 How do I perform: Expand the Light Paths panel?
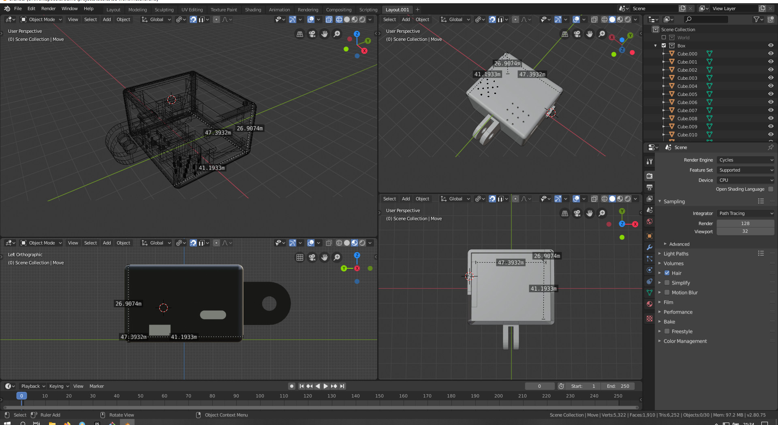pyautogui.click(x=676, y=254)
